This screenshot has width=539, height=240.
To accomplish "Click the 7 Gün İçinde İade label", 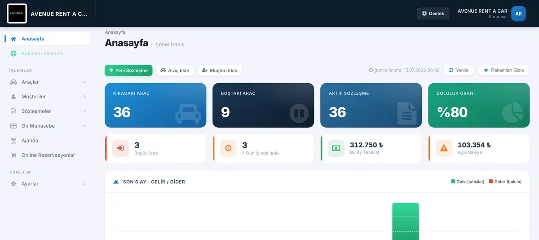I will coord(261,153).
